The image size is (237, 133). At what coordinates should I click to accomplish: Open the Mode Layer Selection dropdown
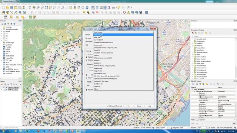coord(216,120)
